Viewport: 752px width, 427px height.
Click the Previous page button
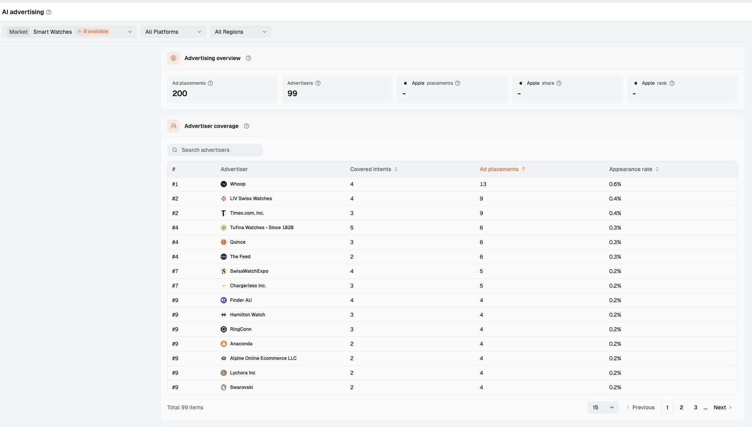pyautogui.click(x=641, y=407)
